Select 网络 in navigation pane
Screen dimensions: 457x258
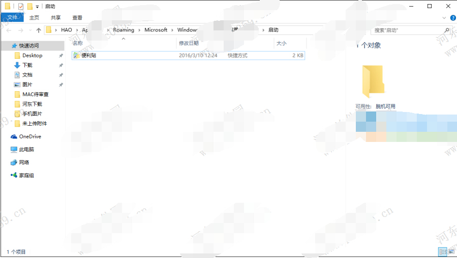24,162
